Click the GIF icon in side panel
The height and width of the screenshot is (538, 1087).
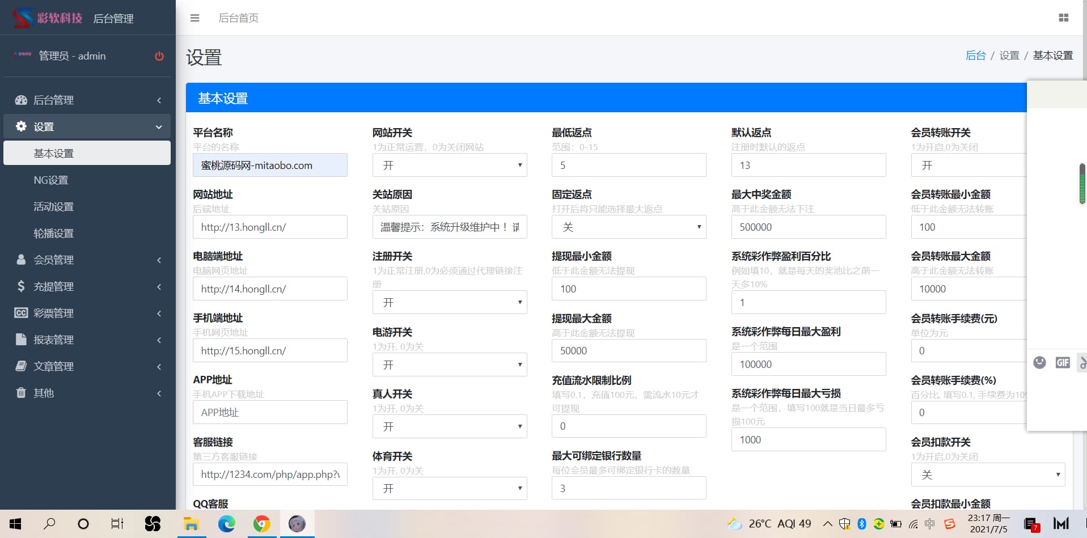coord(1062,362)
